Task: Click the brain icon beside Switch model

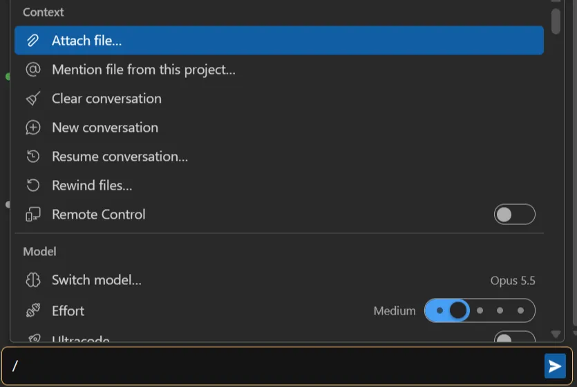Action: 32,280
